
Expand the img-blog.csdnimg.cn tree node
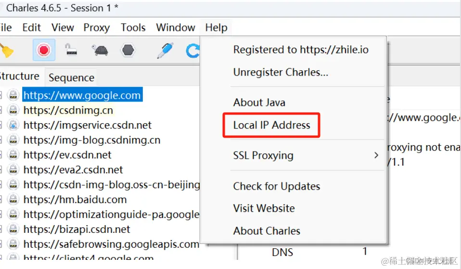pyautogui.click(x=1, y=140)
